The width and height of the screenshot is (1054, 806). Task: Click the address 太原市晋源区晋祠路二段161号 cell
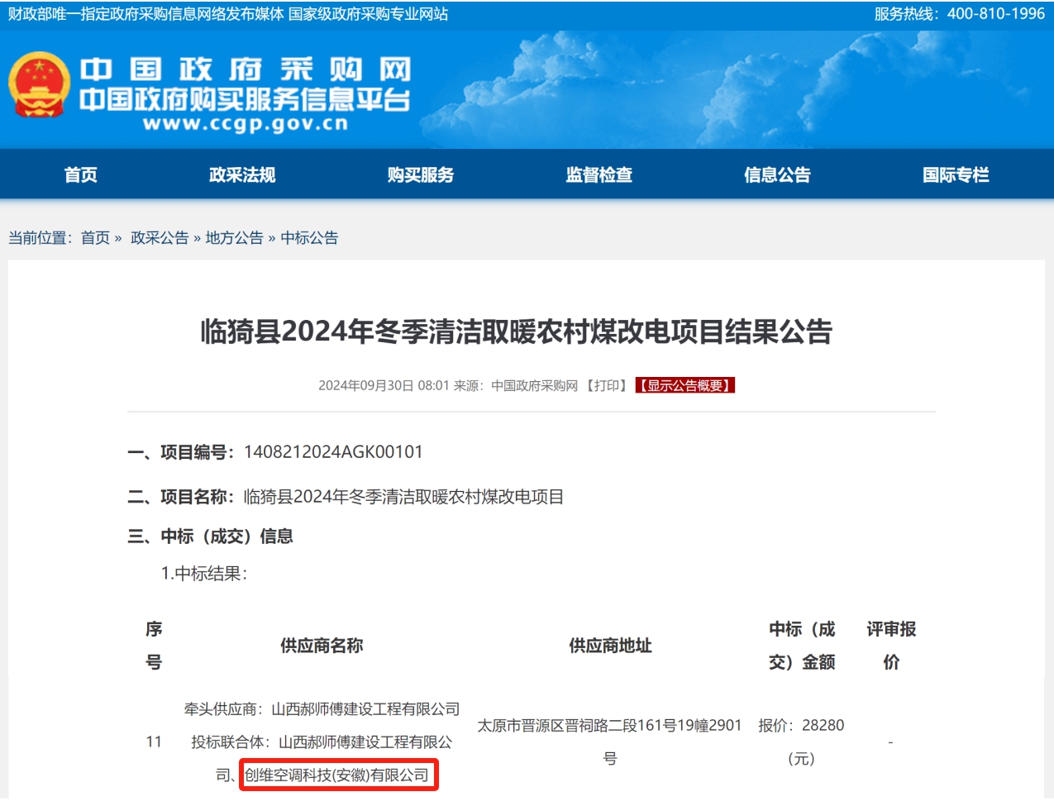[x=610, y=742]
